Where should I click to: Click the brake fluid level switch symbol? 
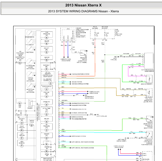149,135
